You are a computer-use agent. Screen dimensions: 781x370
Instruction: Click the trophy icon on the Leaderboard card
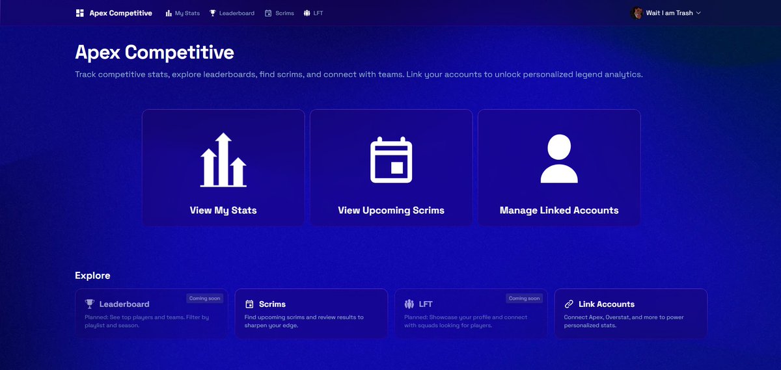click(x=90, y=304)
